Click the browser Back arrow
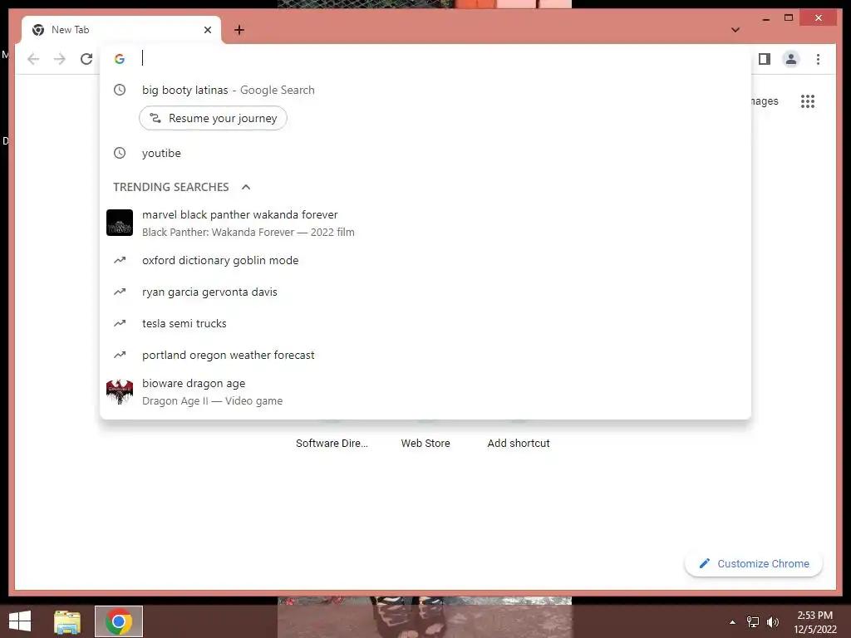The height and width of the screenshot is (638, 851). 33,59
